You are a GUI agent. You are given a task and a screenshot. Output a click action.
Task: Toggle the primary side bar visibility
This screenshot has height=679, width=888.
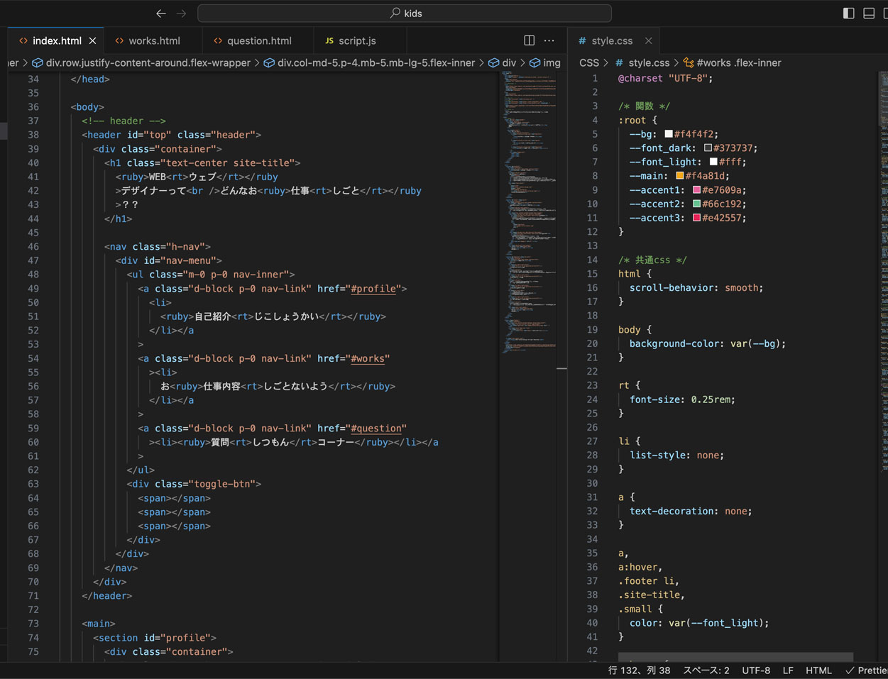pyautogui.click(x=848, y=13)
